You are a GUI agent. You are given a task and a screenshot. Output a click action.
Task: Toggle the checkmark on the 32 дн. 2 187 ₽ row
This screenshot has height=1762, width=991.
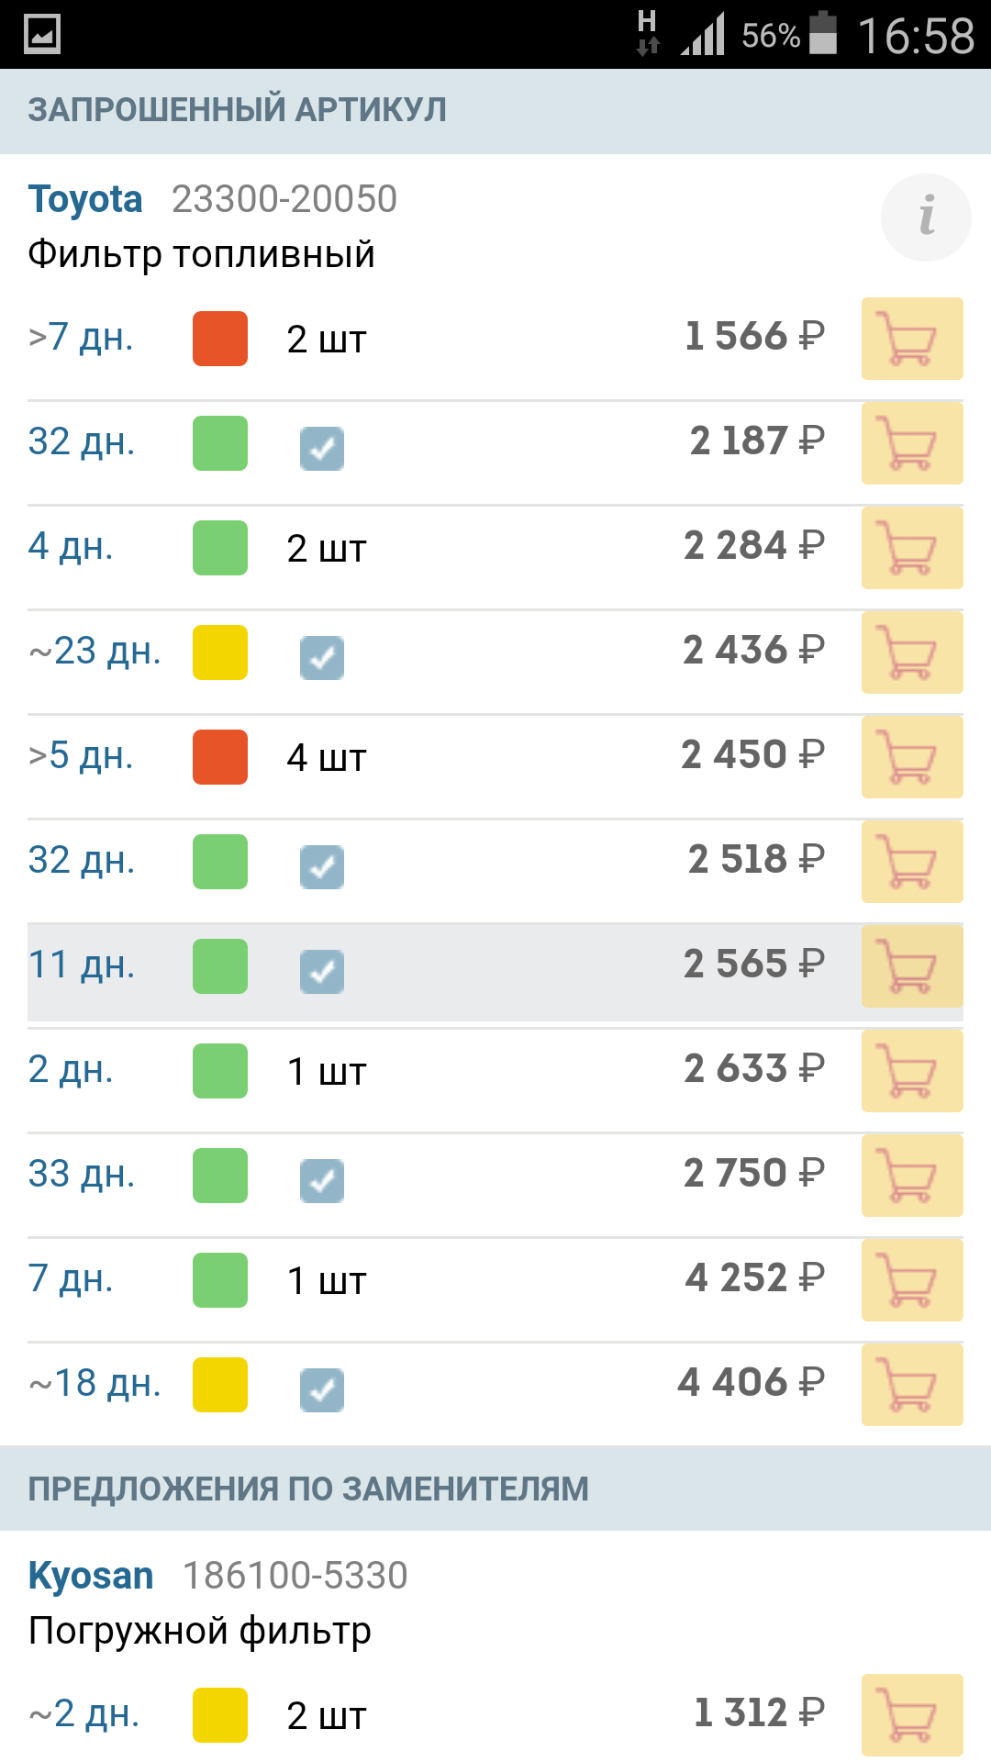point(322,449)
